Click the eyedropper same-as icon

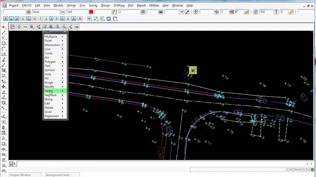187,12
